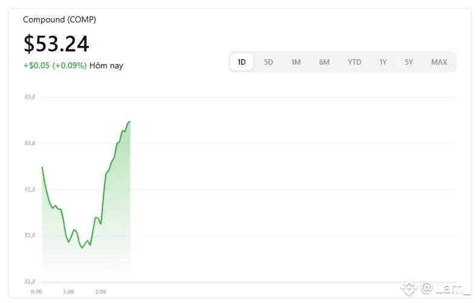Open the 1Y chart range
This screenshot has width=475, height=303.
pos(383,62)
